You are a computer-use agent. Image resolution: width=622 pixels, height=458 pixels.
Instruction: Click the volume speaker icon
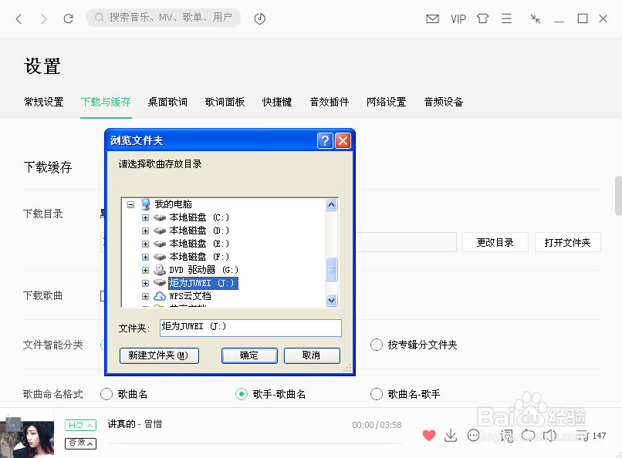click(x=549, y=436)
